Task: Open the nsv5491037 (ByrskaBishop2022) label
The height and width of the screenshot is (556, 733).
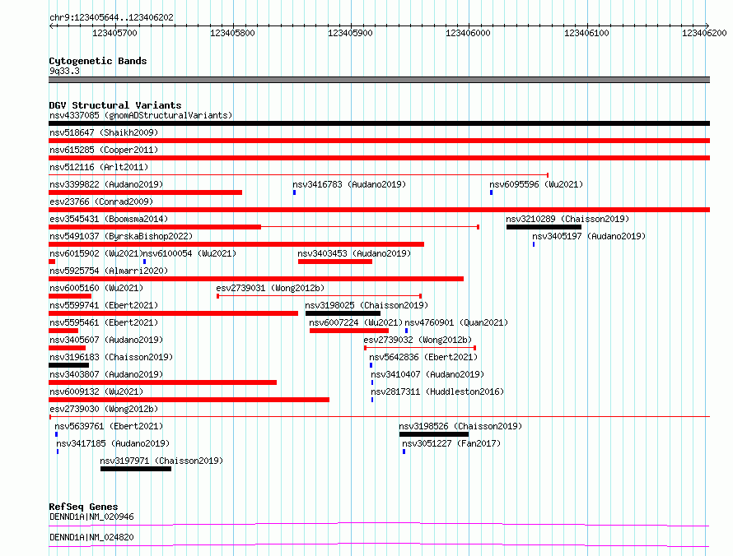Action: coord(121,236)
